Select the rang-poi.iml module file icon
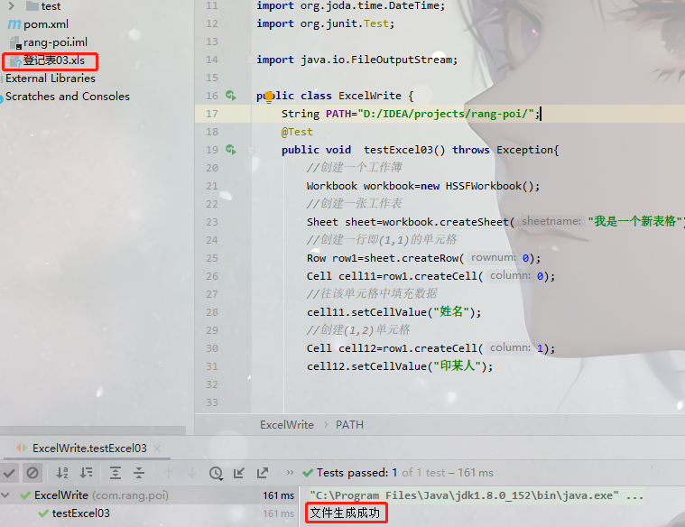 pyautogui.click(x=15, y=42)
